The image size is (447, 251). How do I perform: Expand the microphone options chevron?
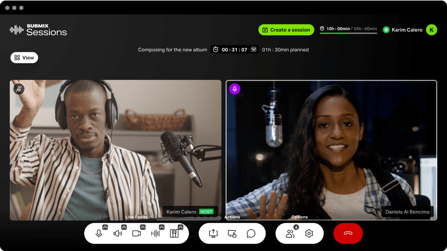(105, 227)
